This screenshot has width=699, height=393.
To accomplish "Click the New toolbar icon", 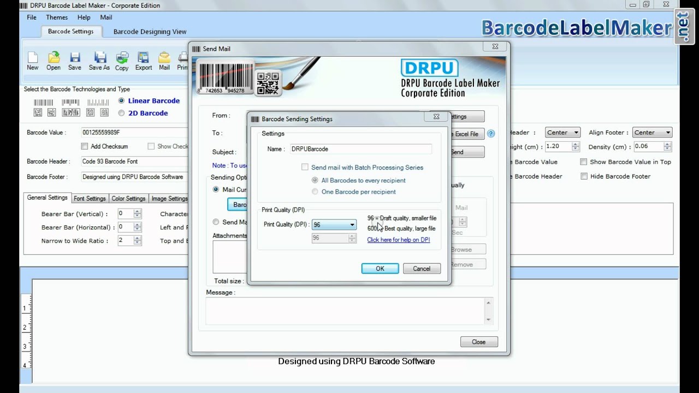I will point(33,61).
